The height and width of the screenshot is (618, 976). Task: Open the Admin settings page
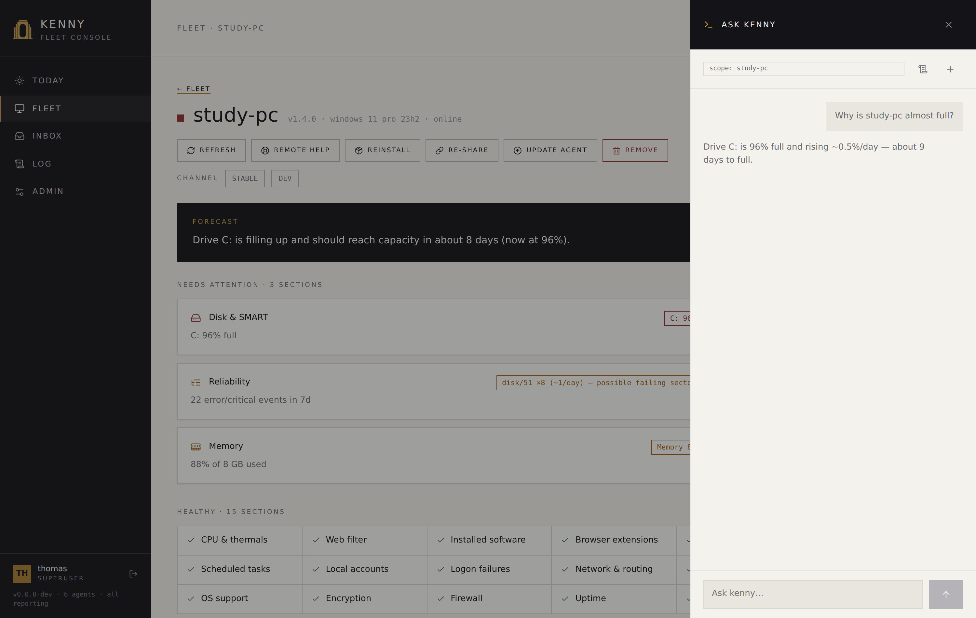click(x=75, y=191)
